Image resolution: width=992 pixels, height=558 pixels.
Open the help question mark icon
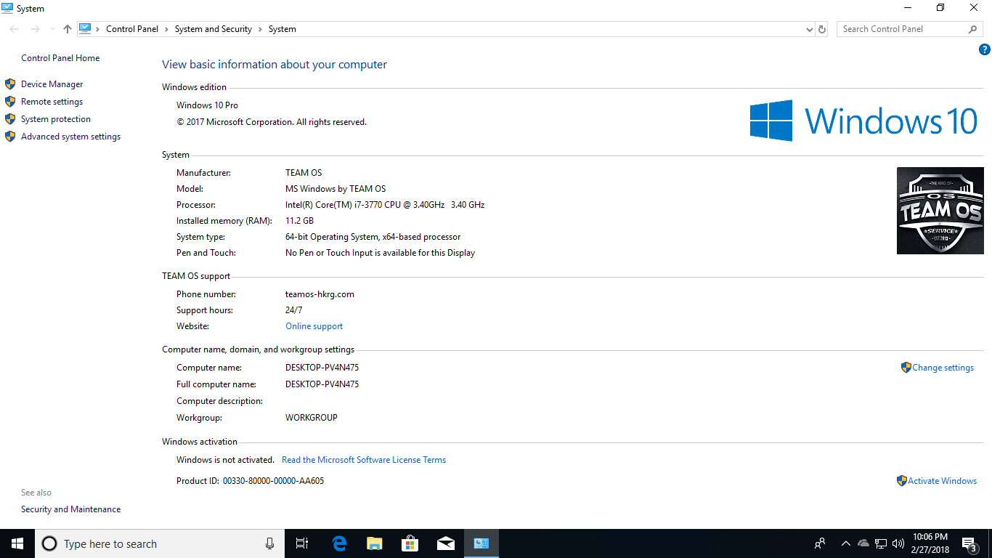pos(985,50)
